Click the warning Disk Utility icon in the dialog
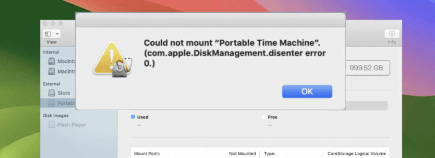This screenshot has height=158, width=435. click(x=112, y=60)
